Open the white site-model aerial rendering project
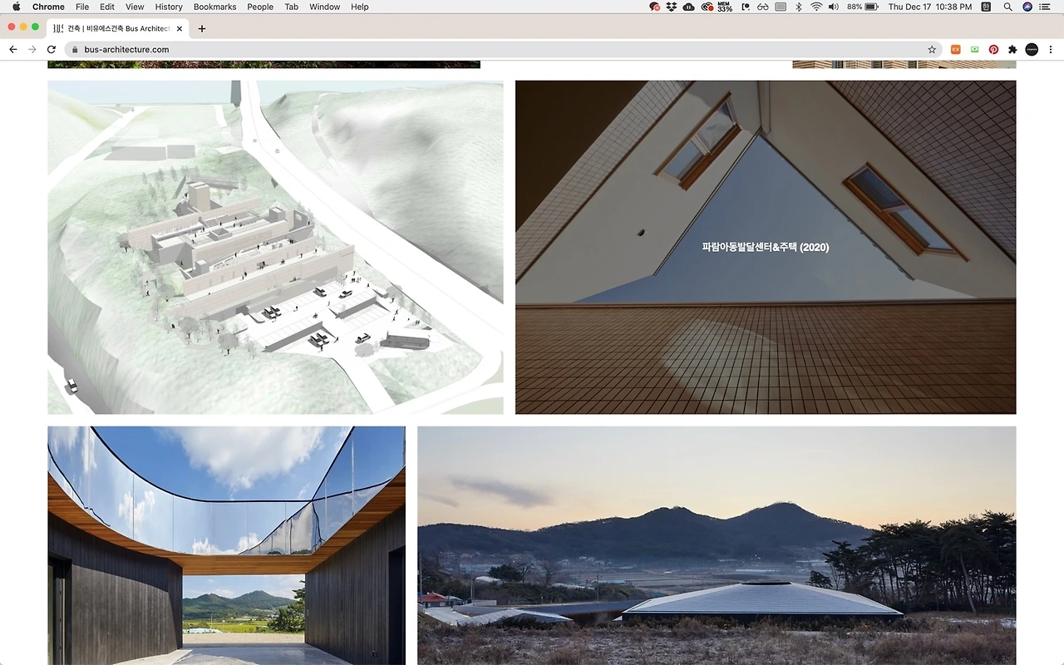The height and width of the screenshot is (665, 1064). click(275, 247)
